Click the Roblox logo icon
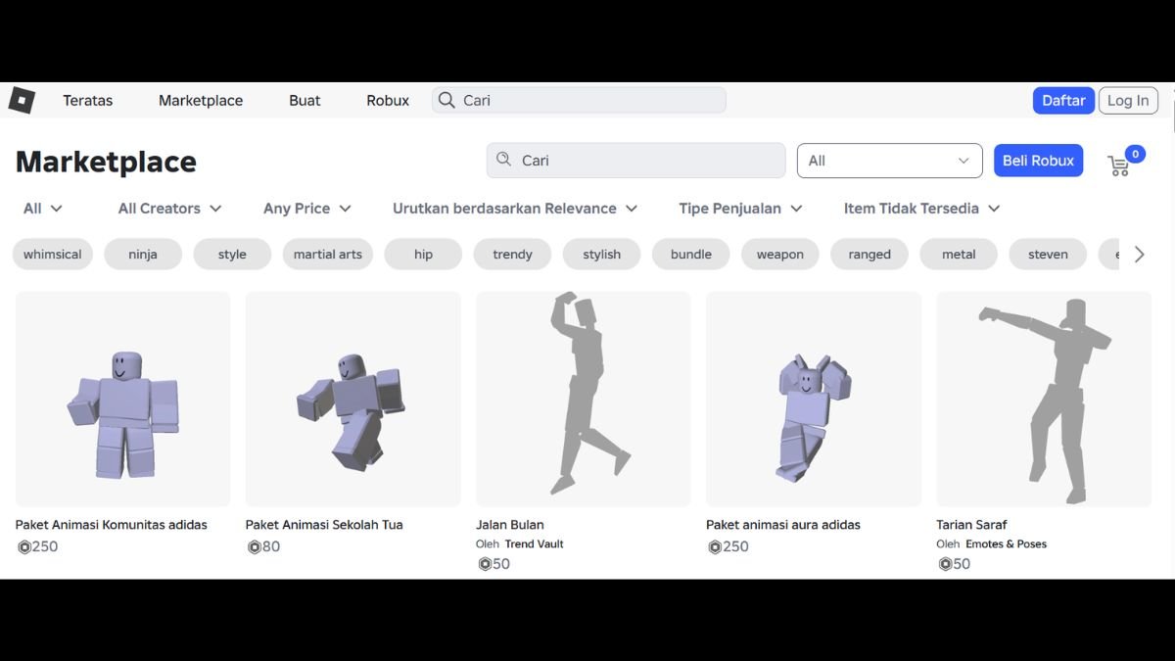 22,100
